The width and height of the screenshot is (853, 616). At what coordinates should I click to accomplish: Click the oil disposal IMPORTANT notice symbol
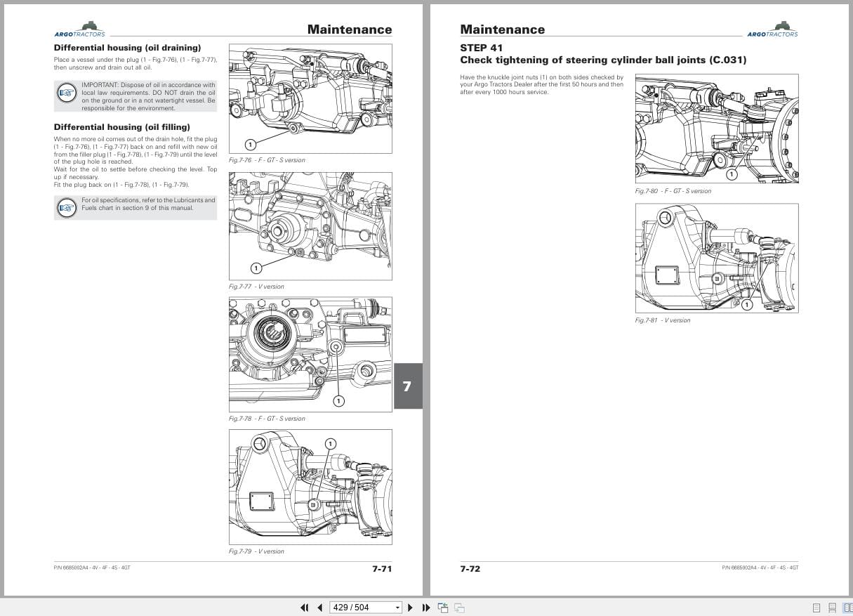(x=67, y=92)
